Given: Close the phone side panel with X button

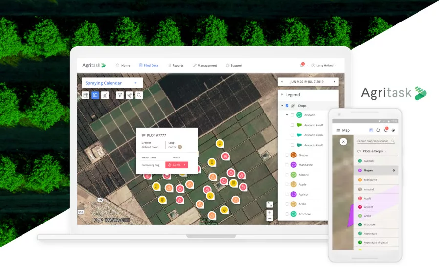Looking at the screenshot, I should coord(343,142).
